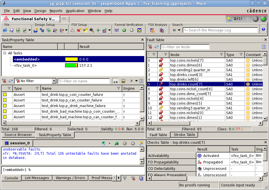Click the embedded console command input

(73, 170)
